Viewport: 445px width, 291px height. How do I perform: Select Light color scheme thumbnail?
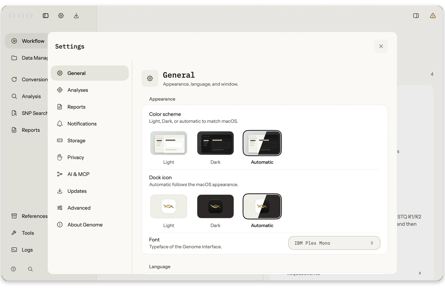(169, 143)
